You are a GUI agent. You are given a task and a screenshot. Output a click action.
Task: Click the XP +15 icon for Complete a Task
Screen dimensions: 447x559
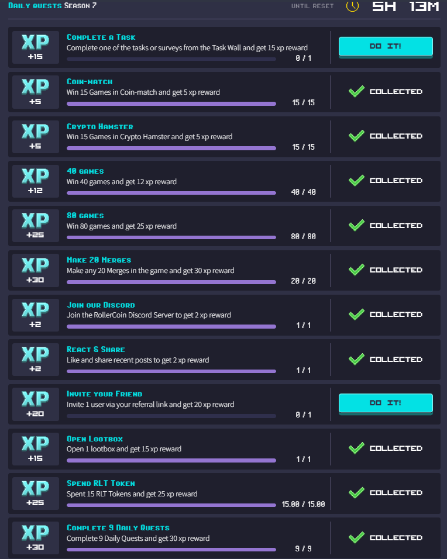35,47
